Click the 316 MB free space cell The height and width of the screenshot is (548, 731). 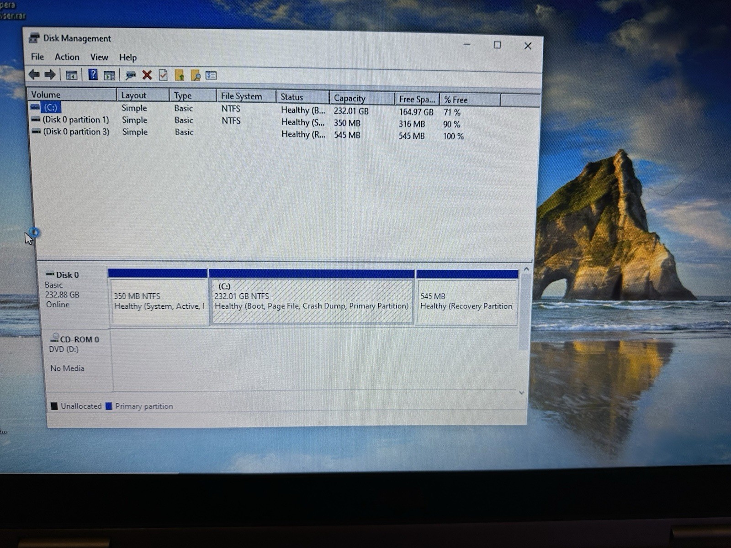coord(412,124)
